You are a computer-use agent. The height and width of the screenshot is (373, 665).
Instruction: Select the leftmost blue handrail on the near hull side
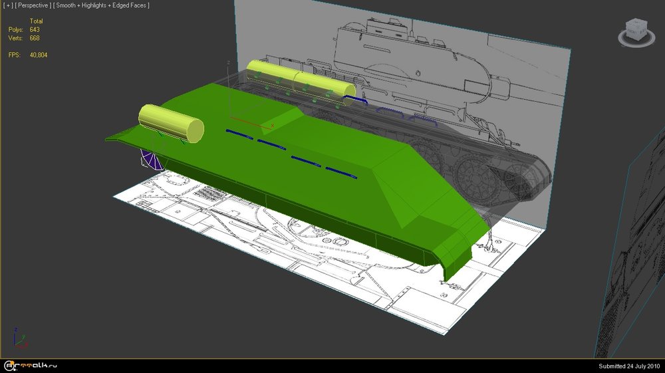(237, 133)
